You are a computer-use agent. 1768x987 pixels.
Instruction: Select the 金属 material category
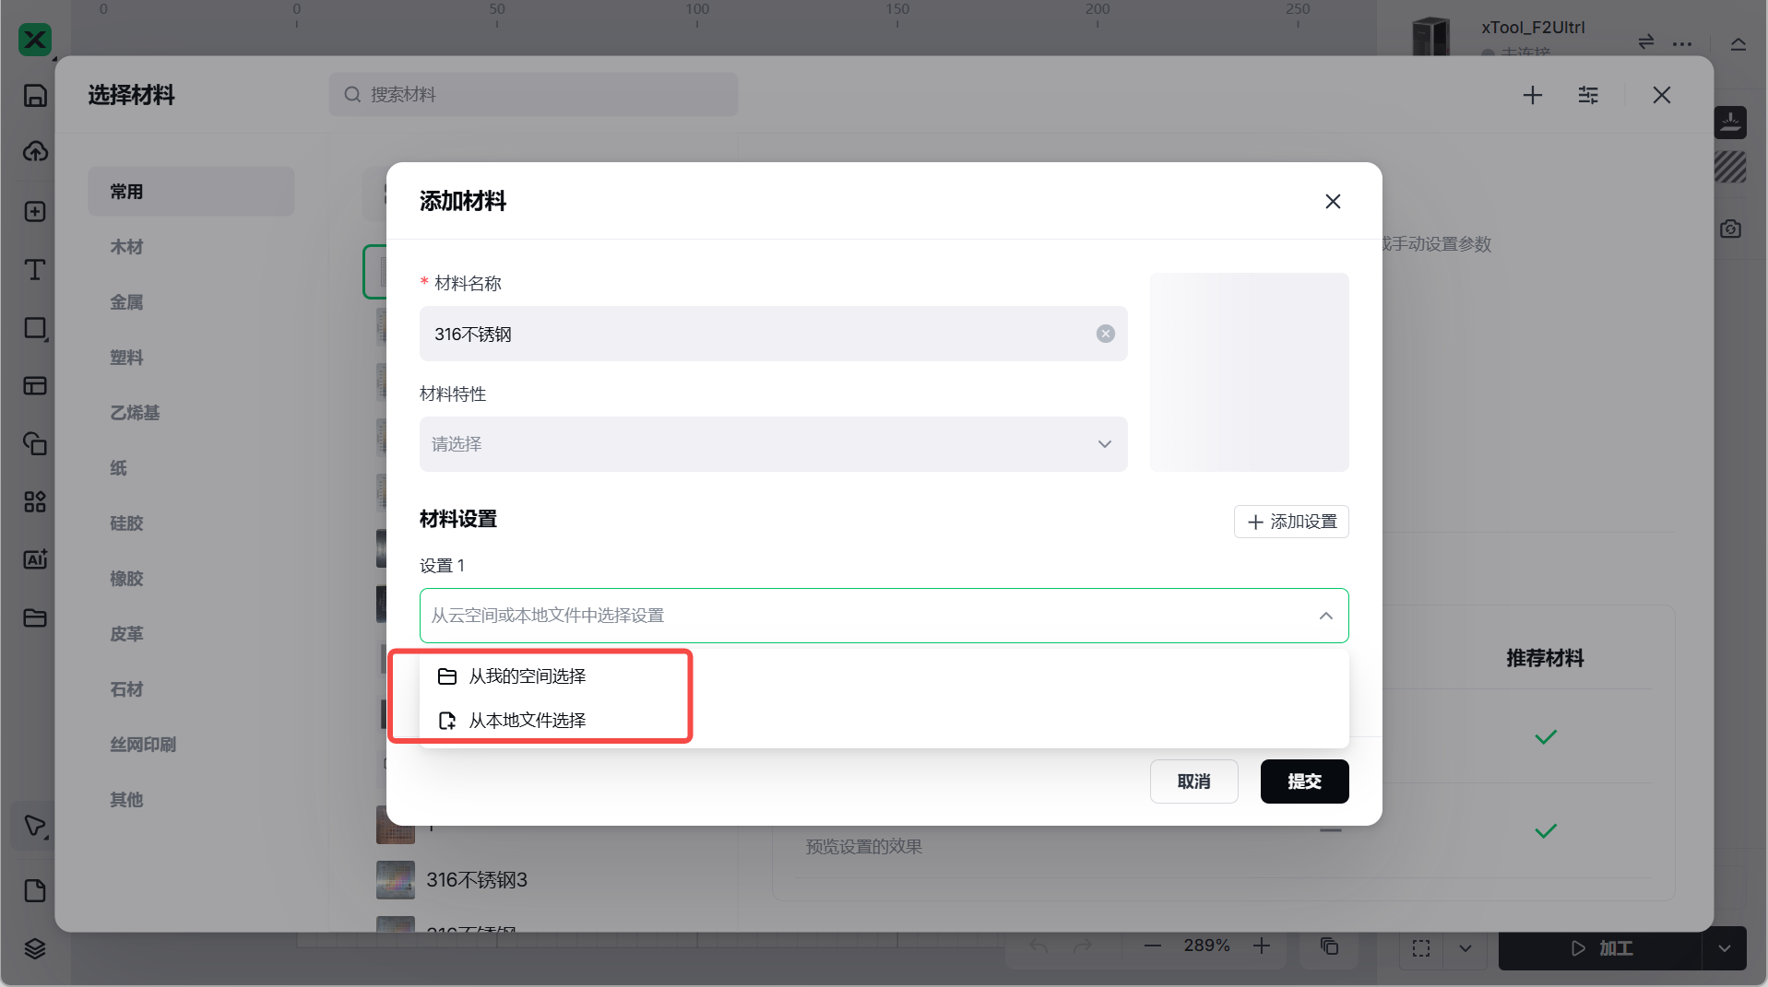tap(127, 302)
